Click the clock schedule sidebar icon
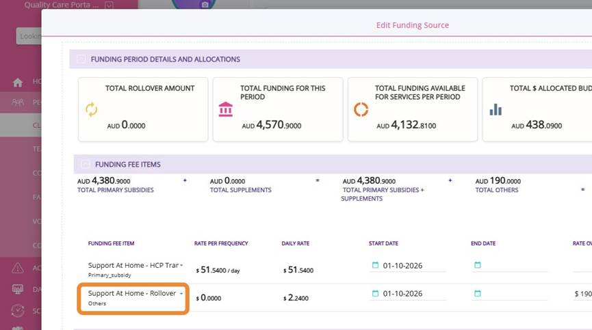This screenshot has width=592, height=330. [18, 310]
